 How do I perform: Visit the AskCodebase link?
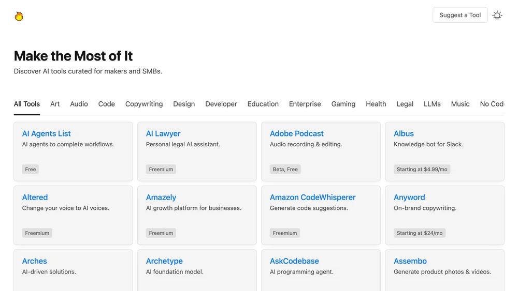(294, 261)
